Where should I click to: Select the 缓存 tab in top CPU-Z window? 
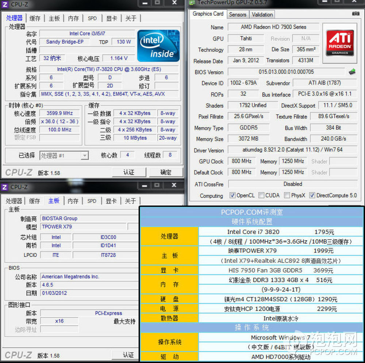coord(35,18)
